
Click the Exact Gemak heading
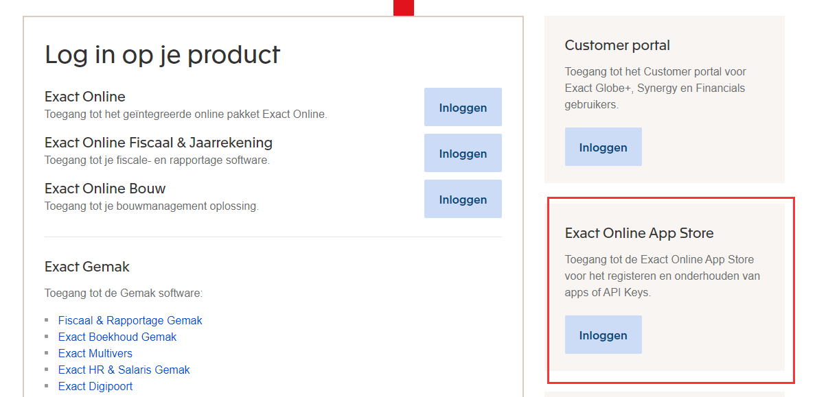click(x=87, y=267)
